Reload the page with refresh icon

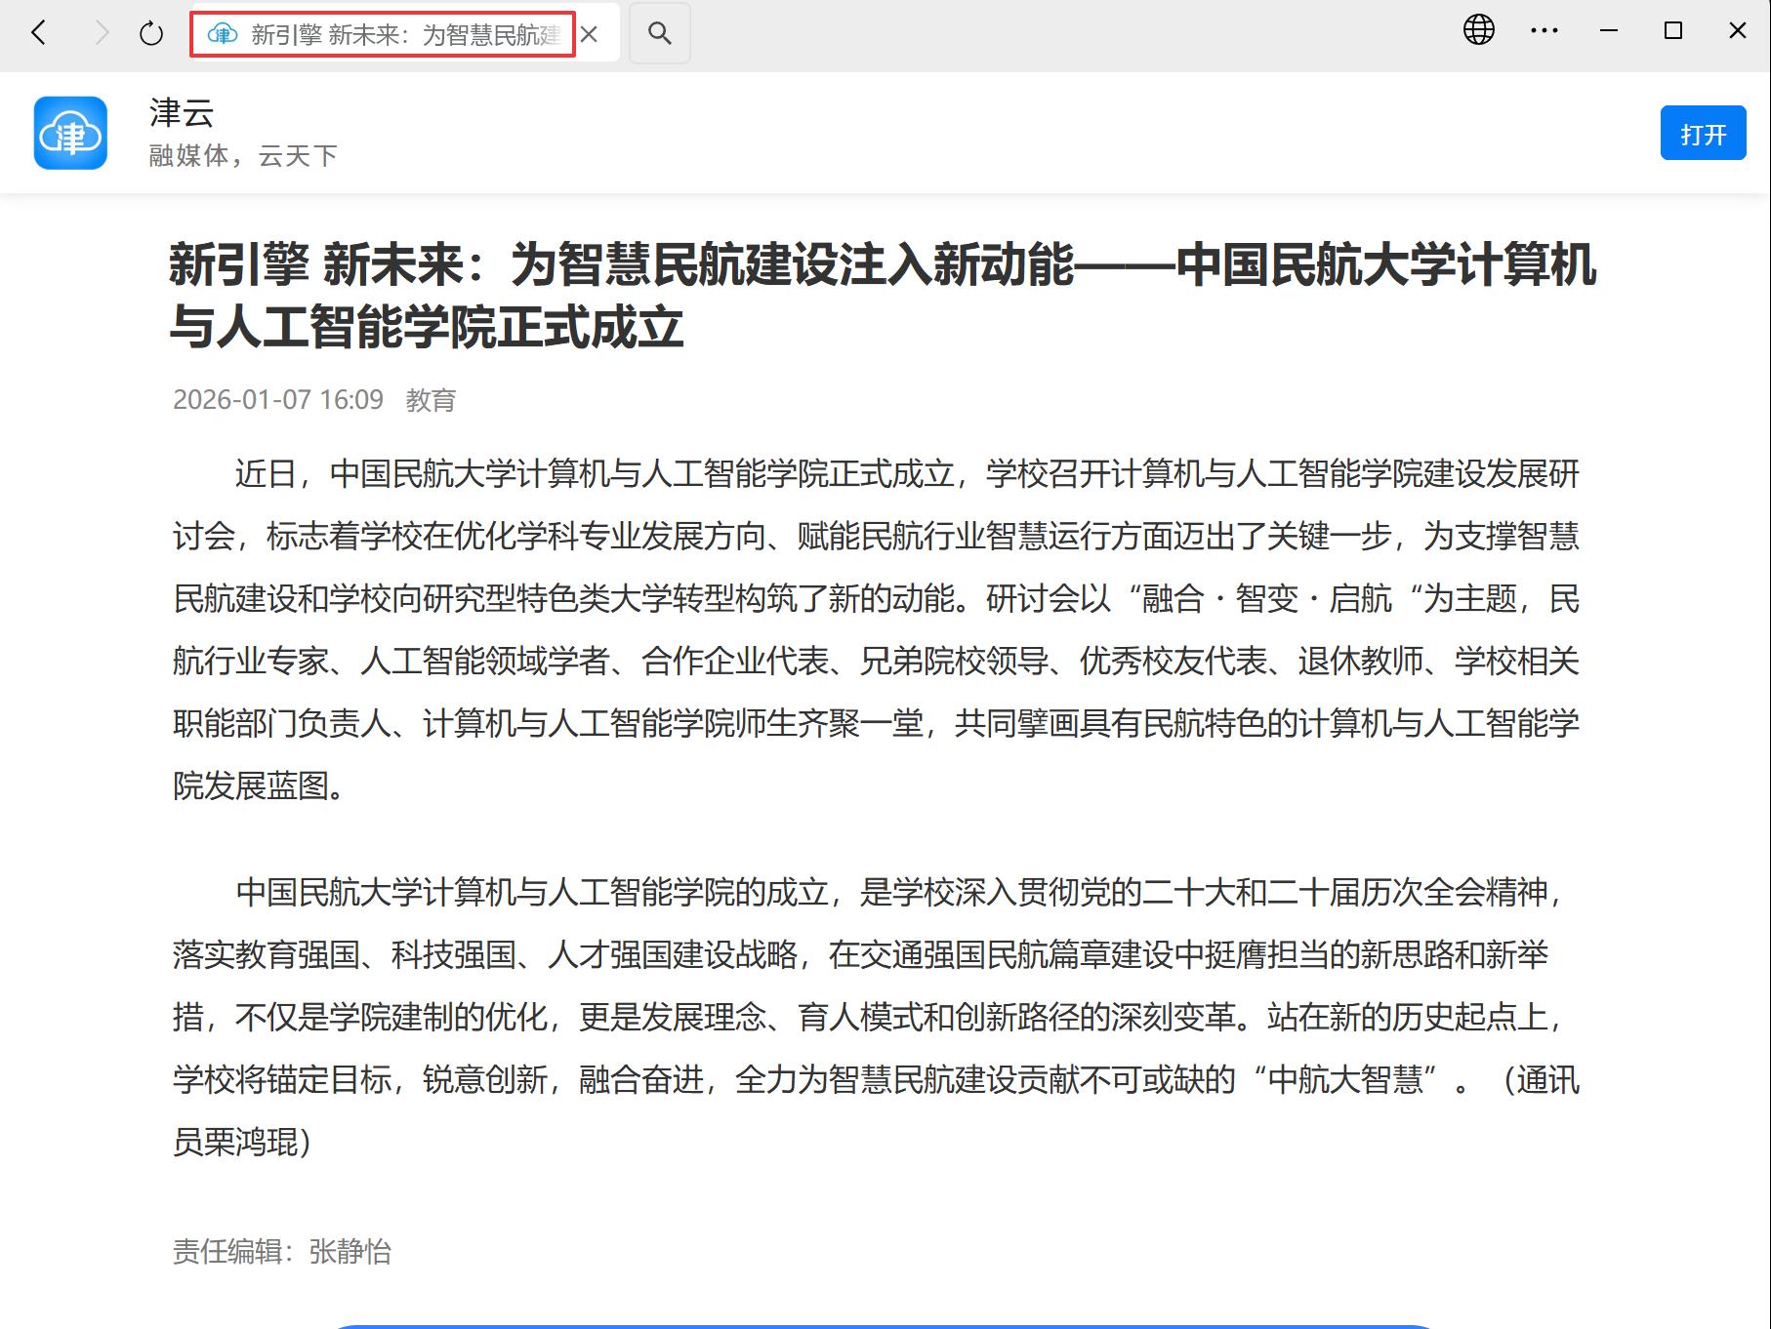tap(151, 34)
